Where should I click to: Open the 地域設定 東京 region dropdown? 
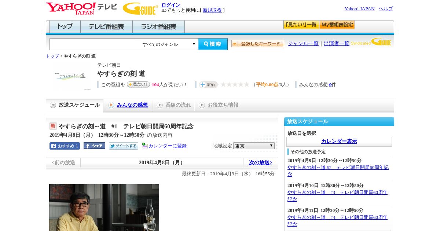coord(254,146)
